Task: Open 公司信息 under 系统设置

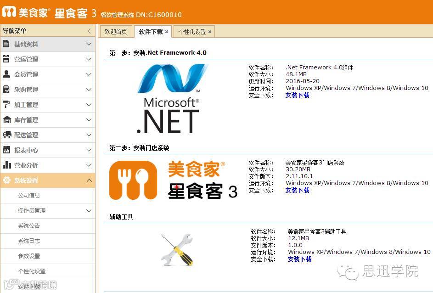Action: click(x=29, y=196)
